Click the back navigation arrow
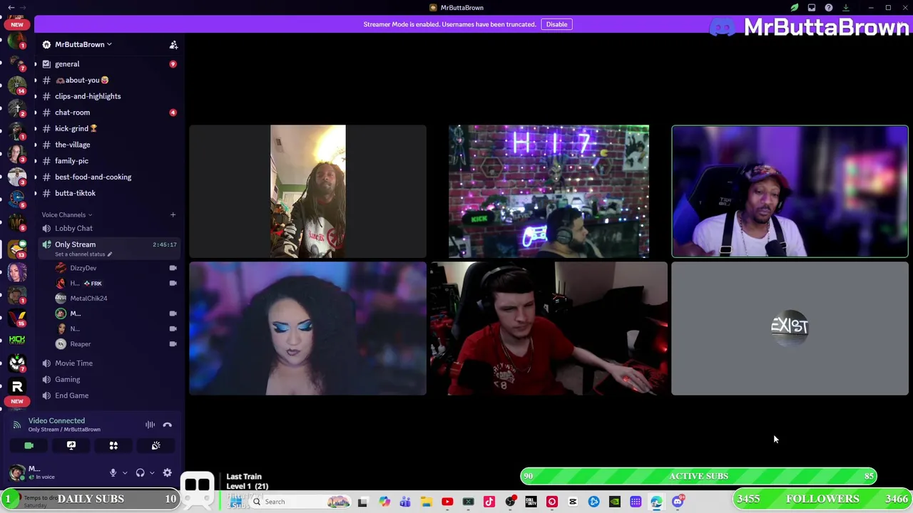The image size is (913, 513). (11, 8)
